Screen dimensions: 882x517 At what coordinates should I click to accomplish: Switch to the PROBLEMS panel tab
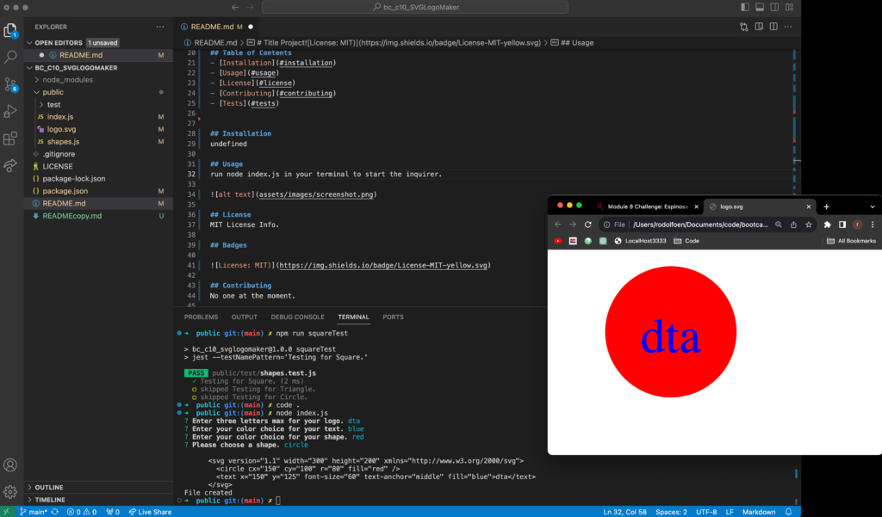tap(202, 317)
